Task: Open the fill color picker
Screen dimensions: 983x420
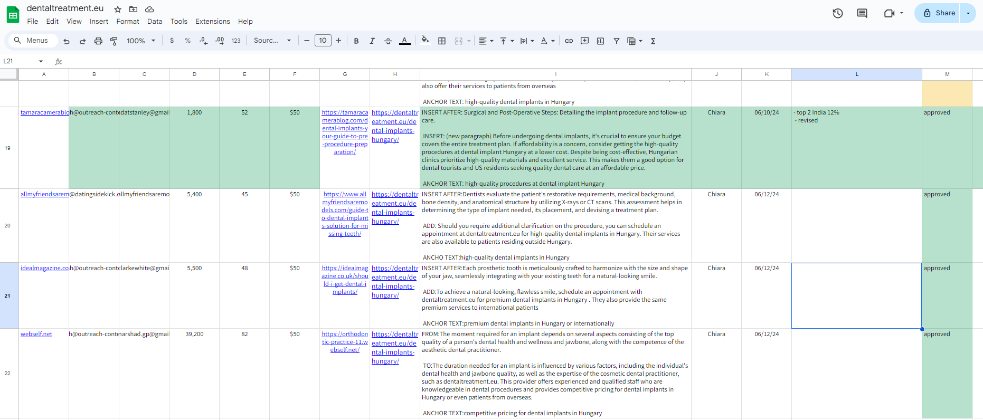Action: point(425,41)
